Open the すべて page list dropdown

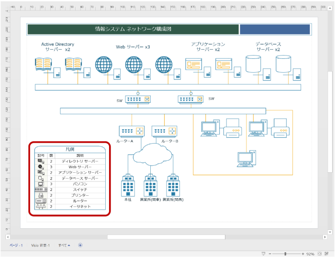point(65,245)
